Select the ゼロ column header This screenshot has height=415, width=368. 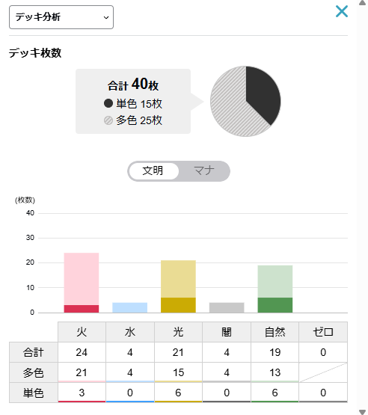point(323,332)
